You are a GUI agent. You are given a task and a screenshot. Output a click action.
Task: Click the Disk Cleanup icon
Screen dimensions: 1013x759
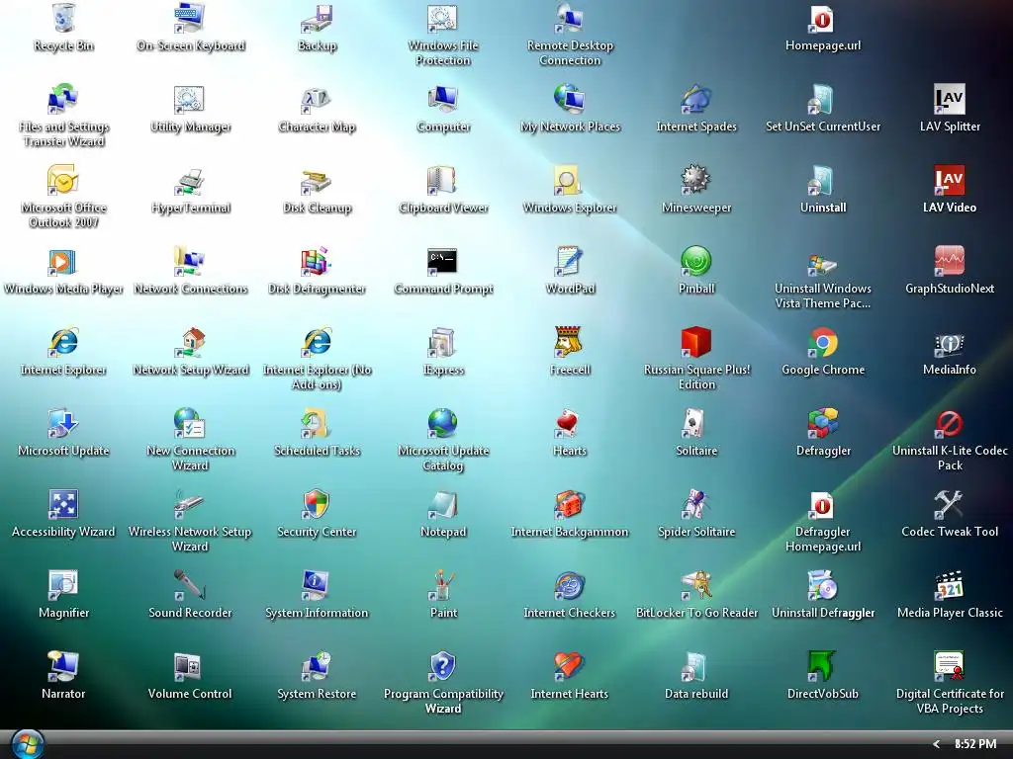pos(317,180)
